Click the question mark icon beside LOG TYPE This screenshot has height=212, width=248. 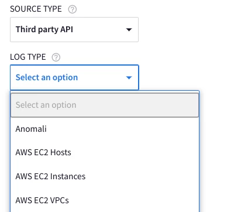56,57
